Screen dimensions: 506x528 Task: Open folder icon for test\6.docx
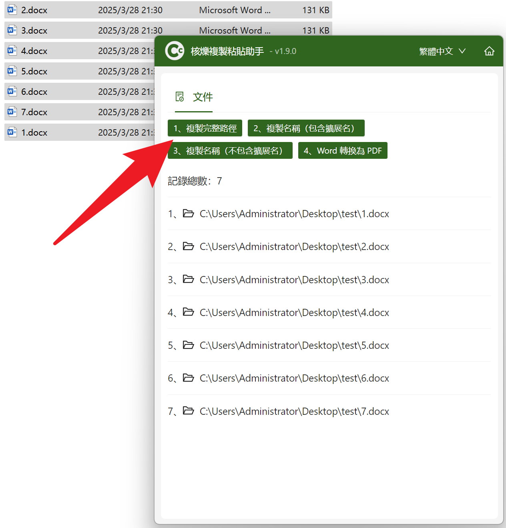click(188, 378)
